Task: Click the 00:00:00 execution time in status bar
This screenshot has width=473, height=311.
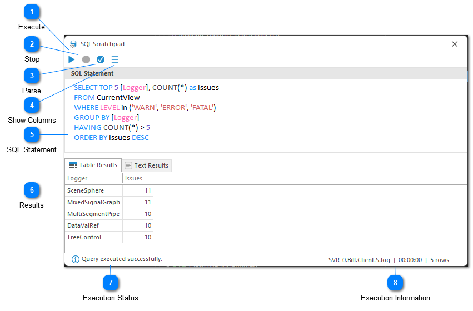Action: [410, 260]
